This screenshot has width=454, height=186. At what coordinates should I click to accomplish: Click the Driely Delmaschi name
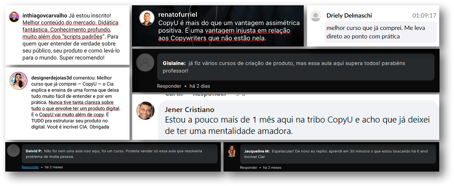(349, 16)
